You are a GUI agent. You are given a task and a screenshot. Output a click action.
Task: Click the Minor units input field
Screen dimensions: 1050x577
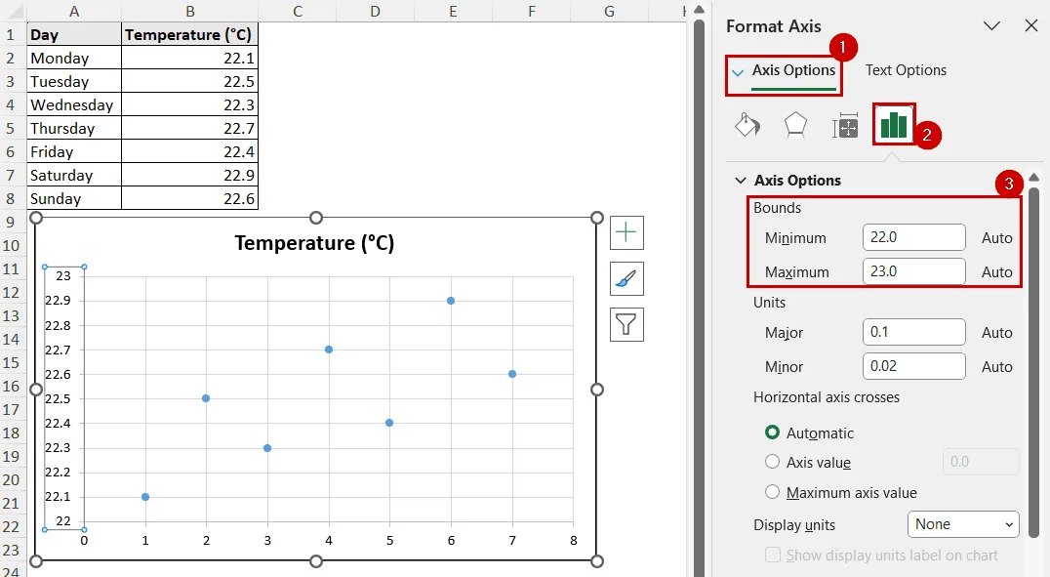click(x=914, y=366)
